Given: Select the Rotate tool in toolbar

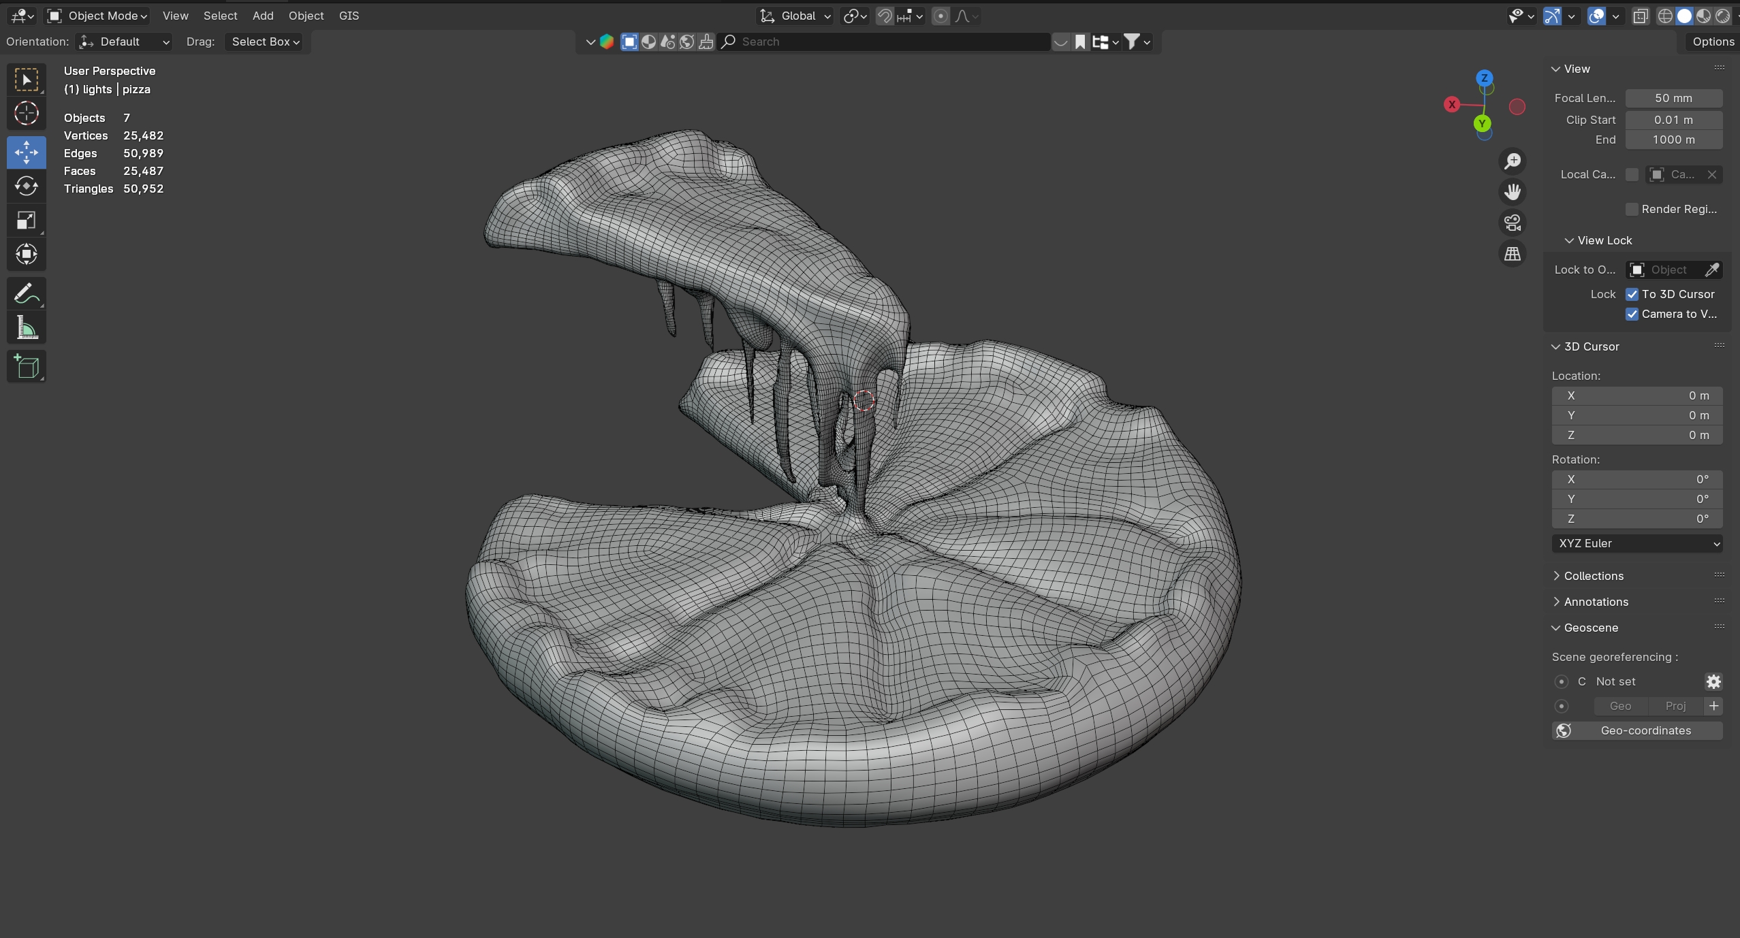Looking at the screenshot, I should [x=26, y=187].
